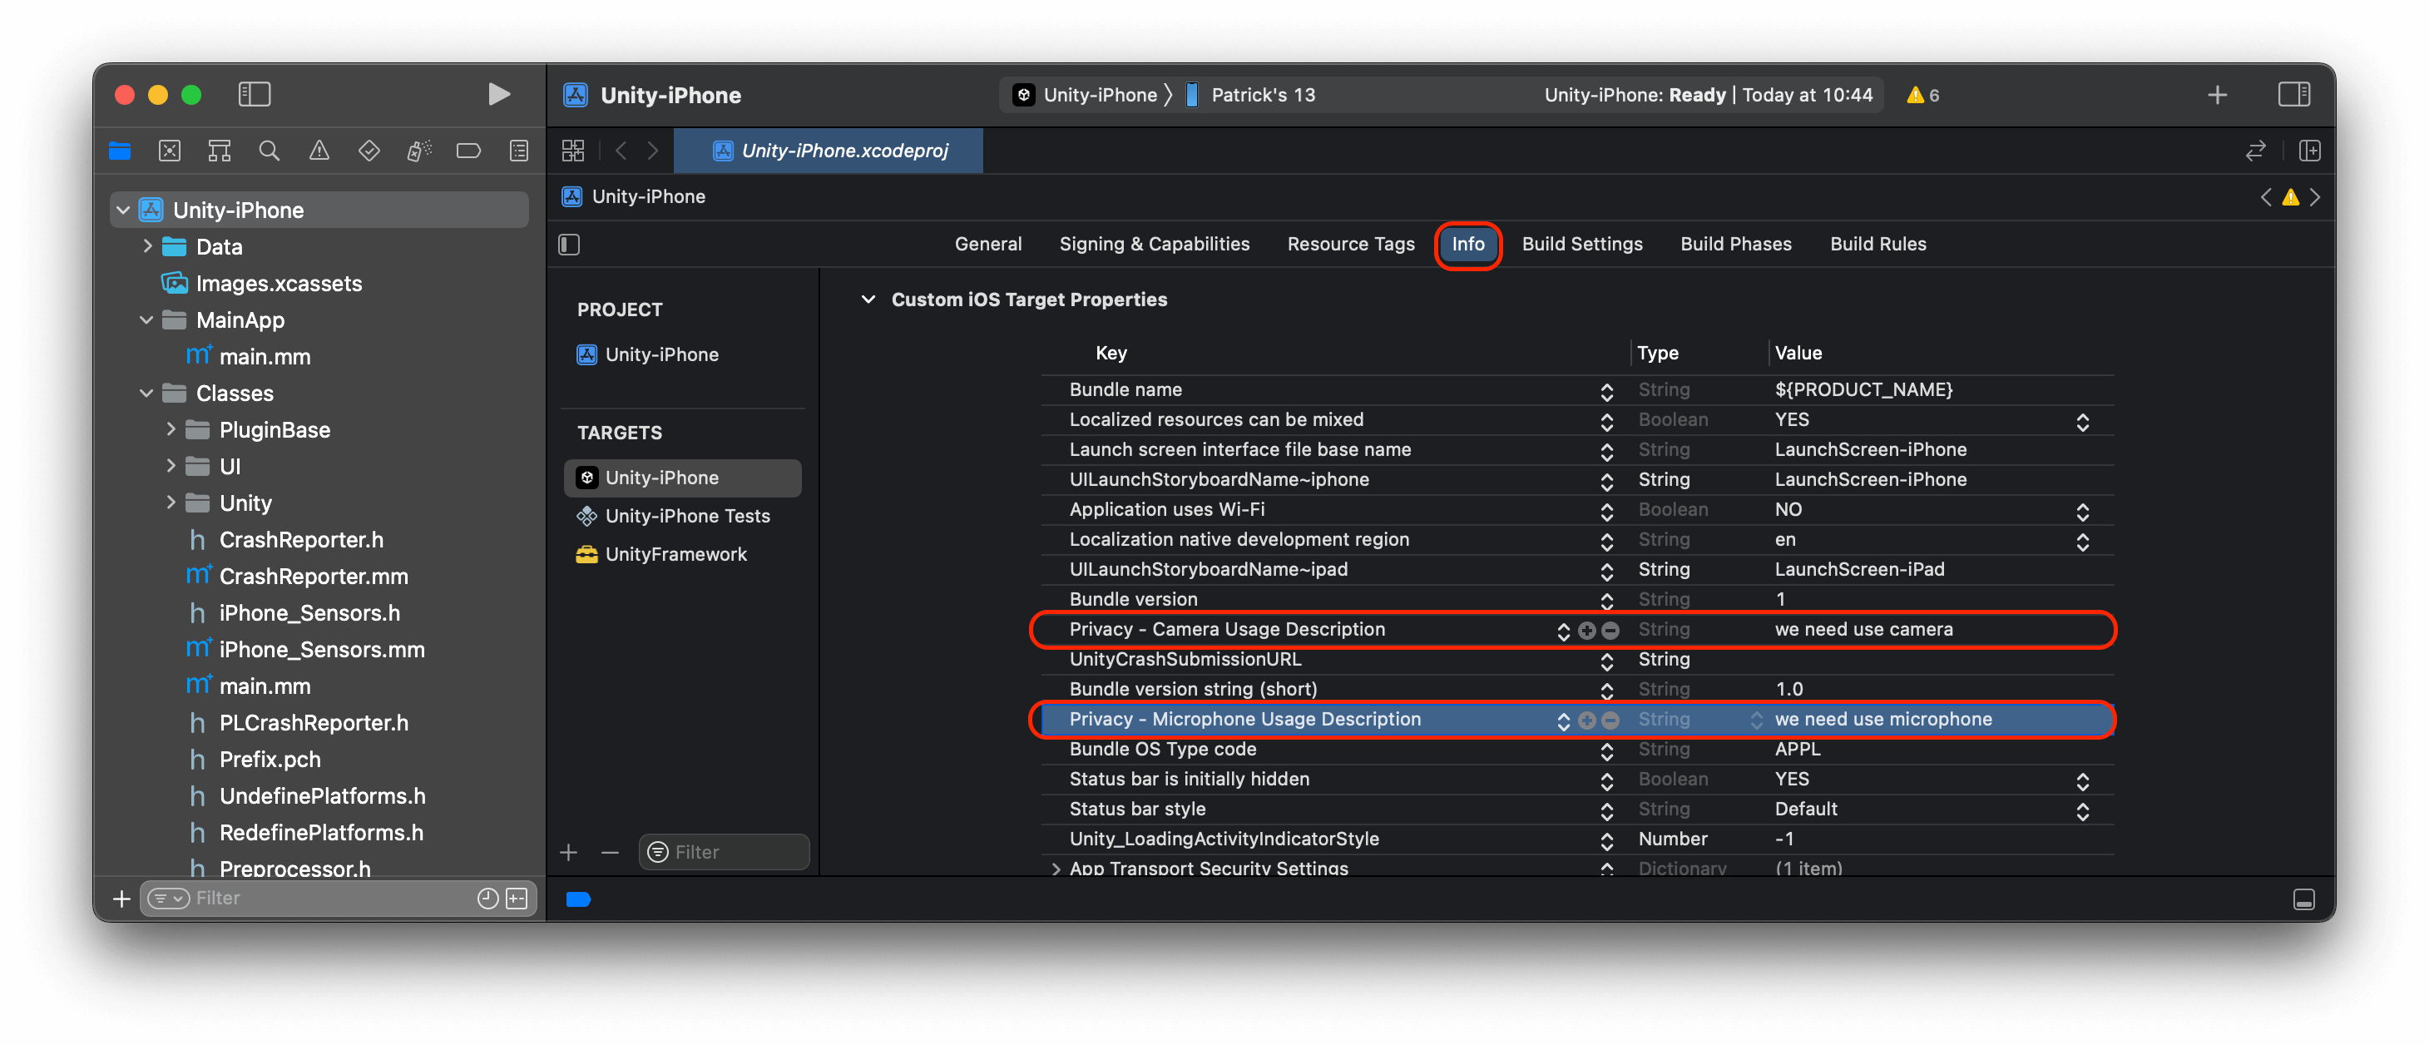Open the Report navigator icon
The image size is (2429, 1045).
[518, 151]
